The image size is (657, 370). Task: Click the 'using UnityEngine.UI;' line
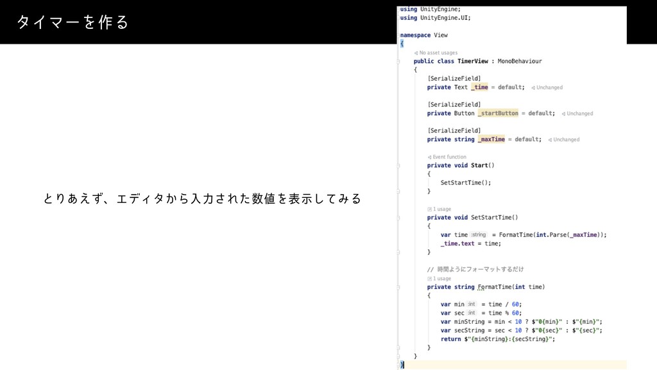point(436,17)
